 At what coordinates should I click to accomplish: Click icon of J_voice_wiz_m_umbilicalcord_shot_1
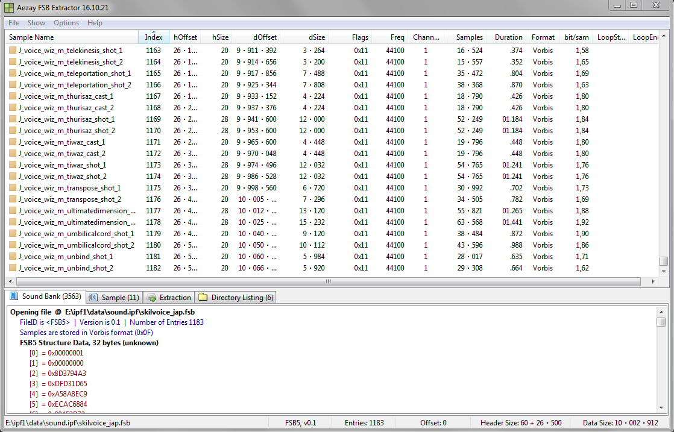pos(13,234)
